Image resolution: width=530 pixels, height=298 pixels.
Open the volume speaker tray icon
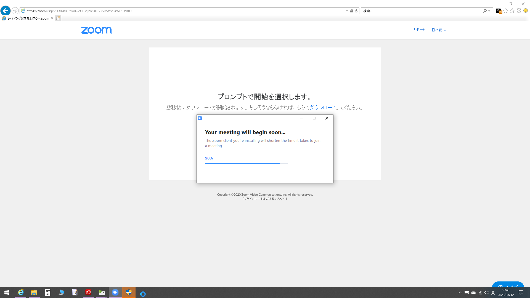(x=486, y=292)
